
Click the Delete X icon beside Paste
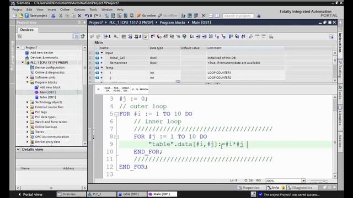(79, 15)
